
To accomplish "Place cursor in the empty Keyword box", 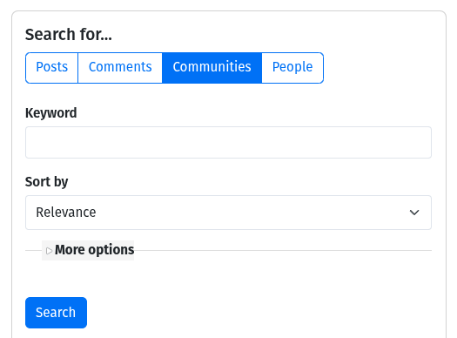I will point(228,143).
